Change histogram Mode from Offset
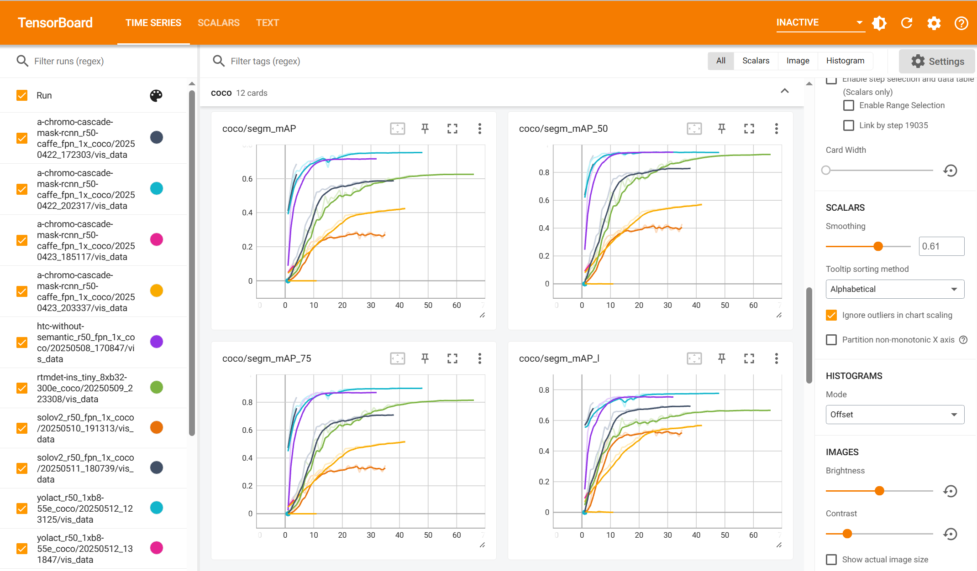Image resolution: width=977 pixels, height=571 pixels. [x=894, y=414]
